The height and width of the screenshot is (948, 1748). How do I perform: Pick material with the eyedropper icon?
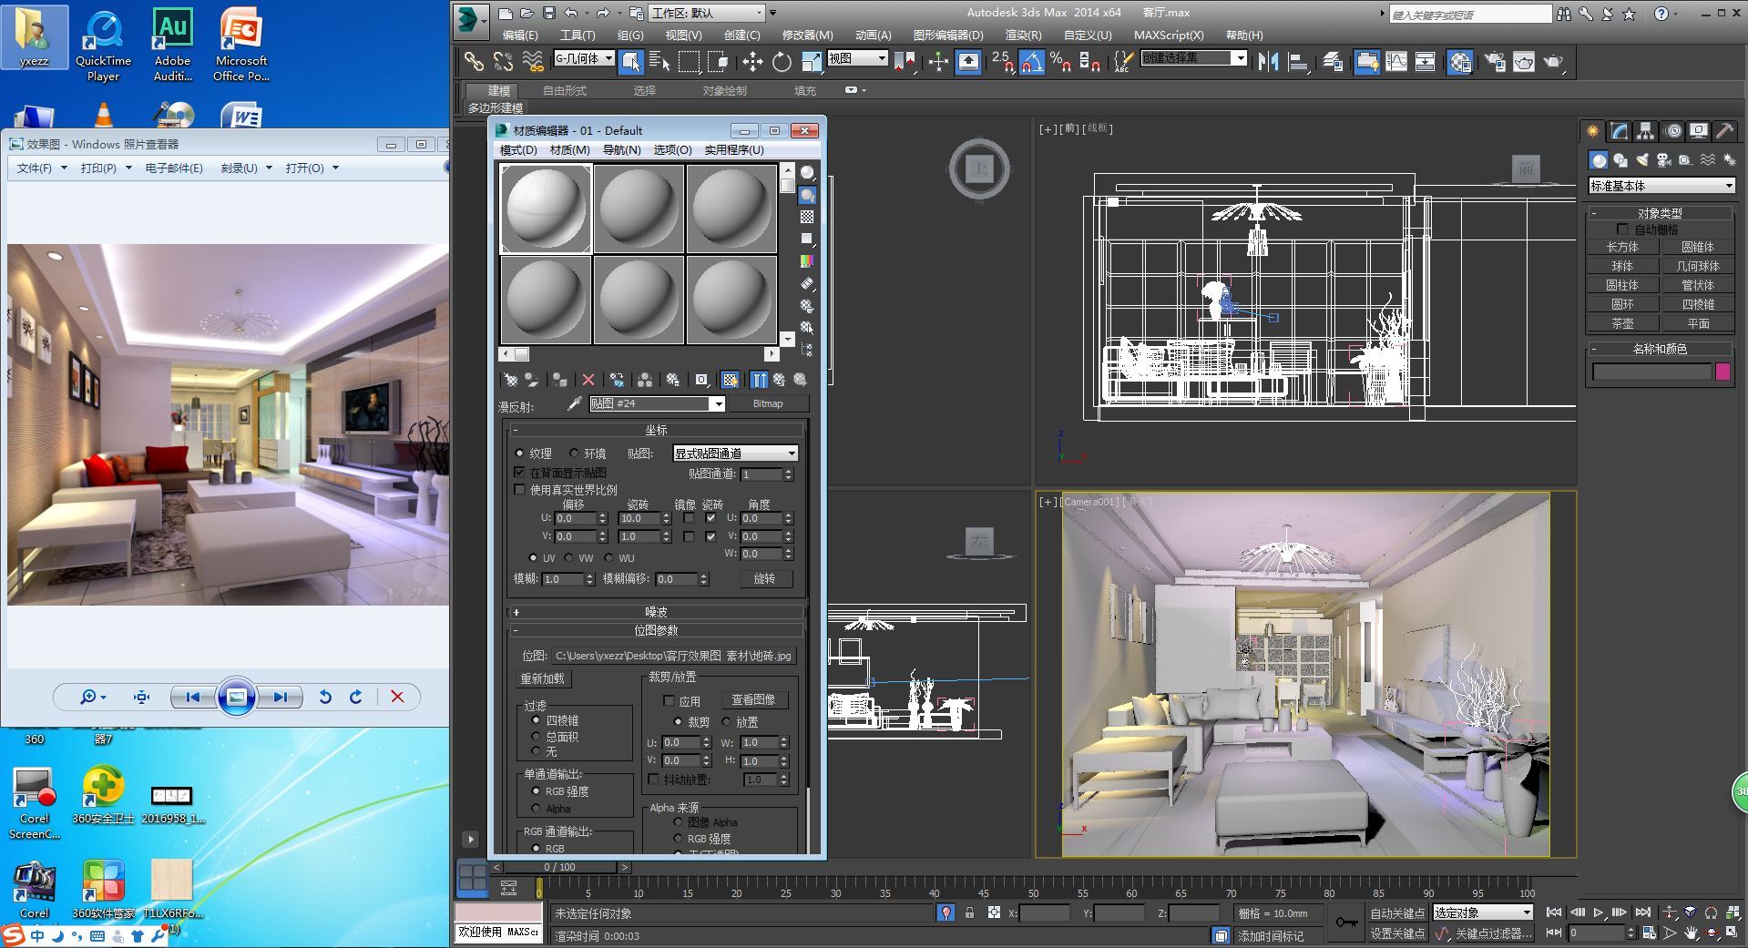(575, 403)
